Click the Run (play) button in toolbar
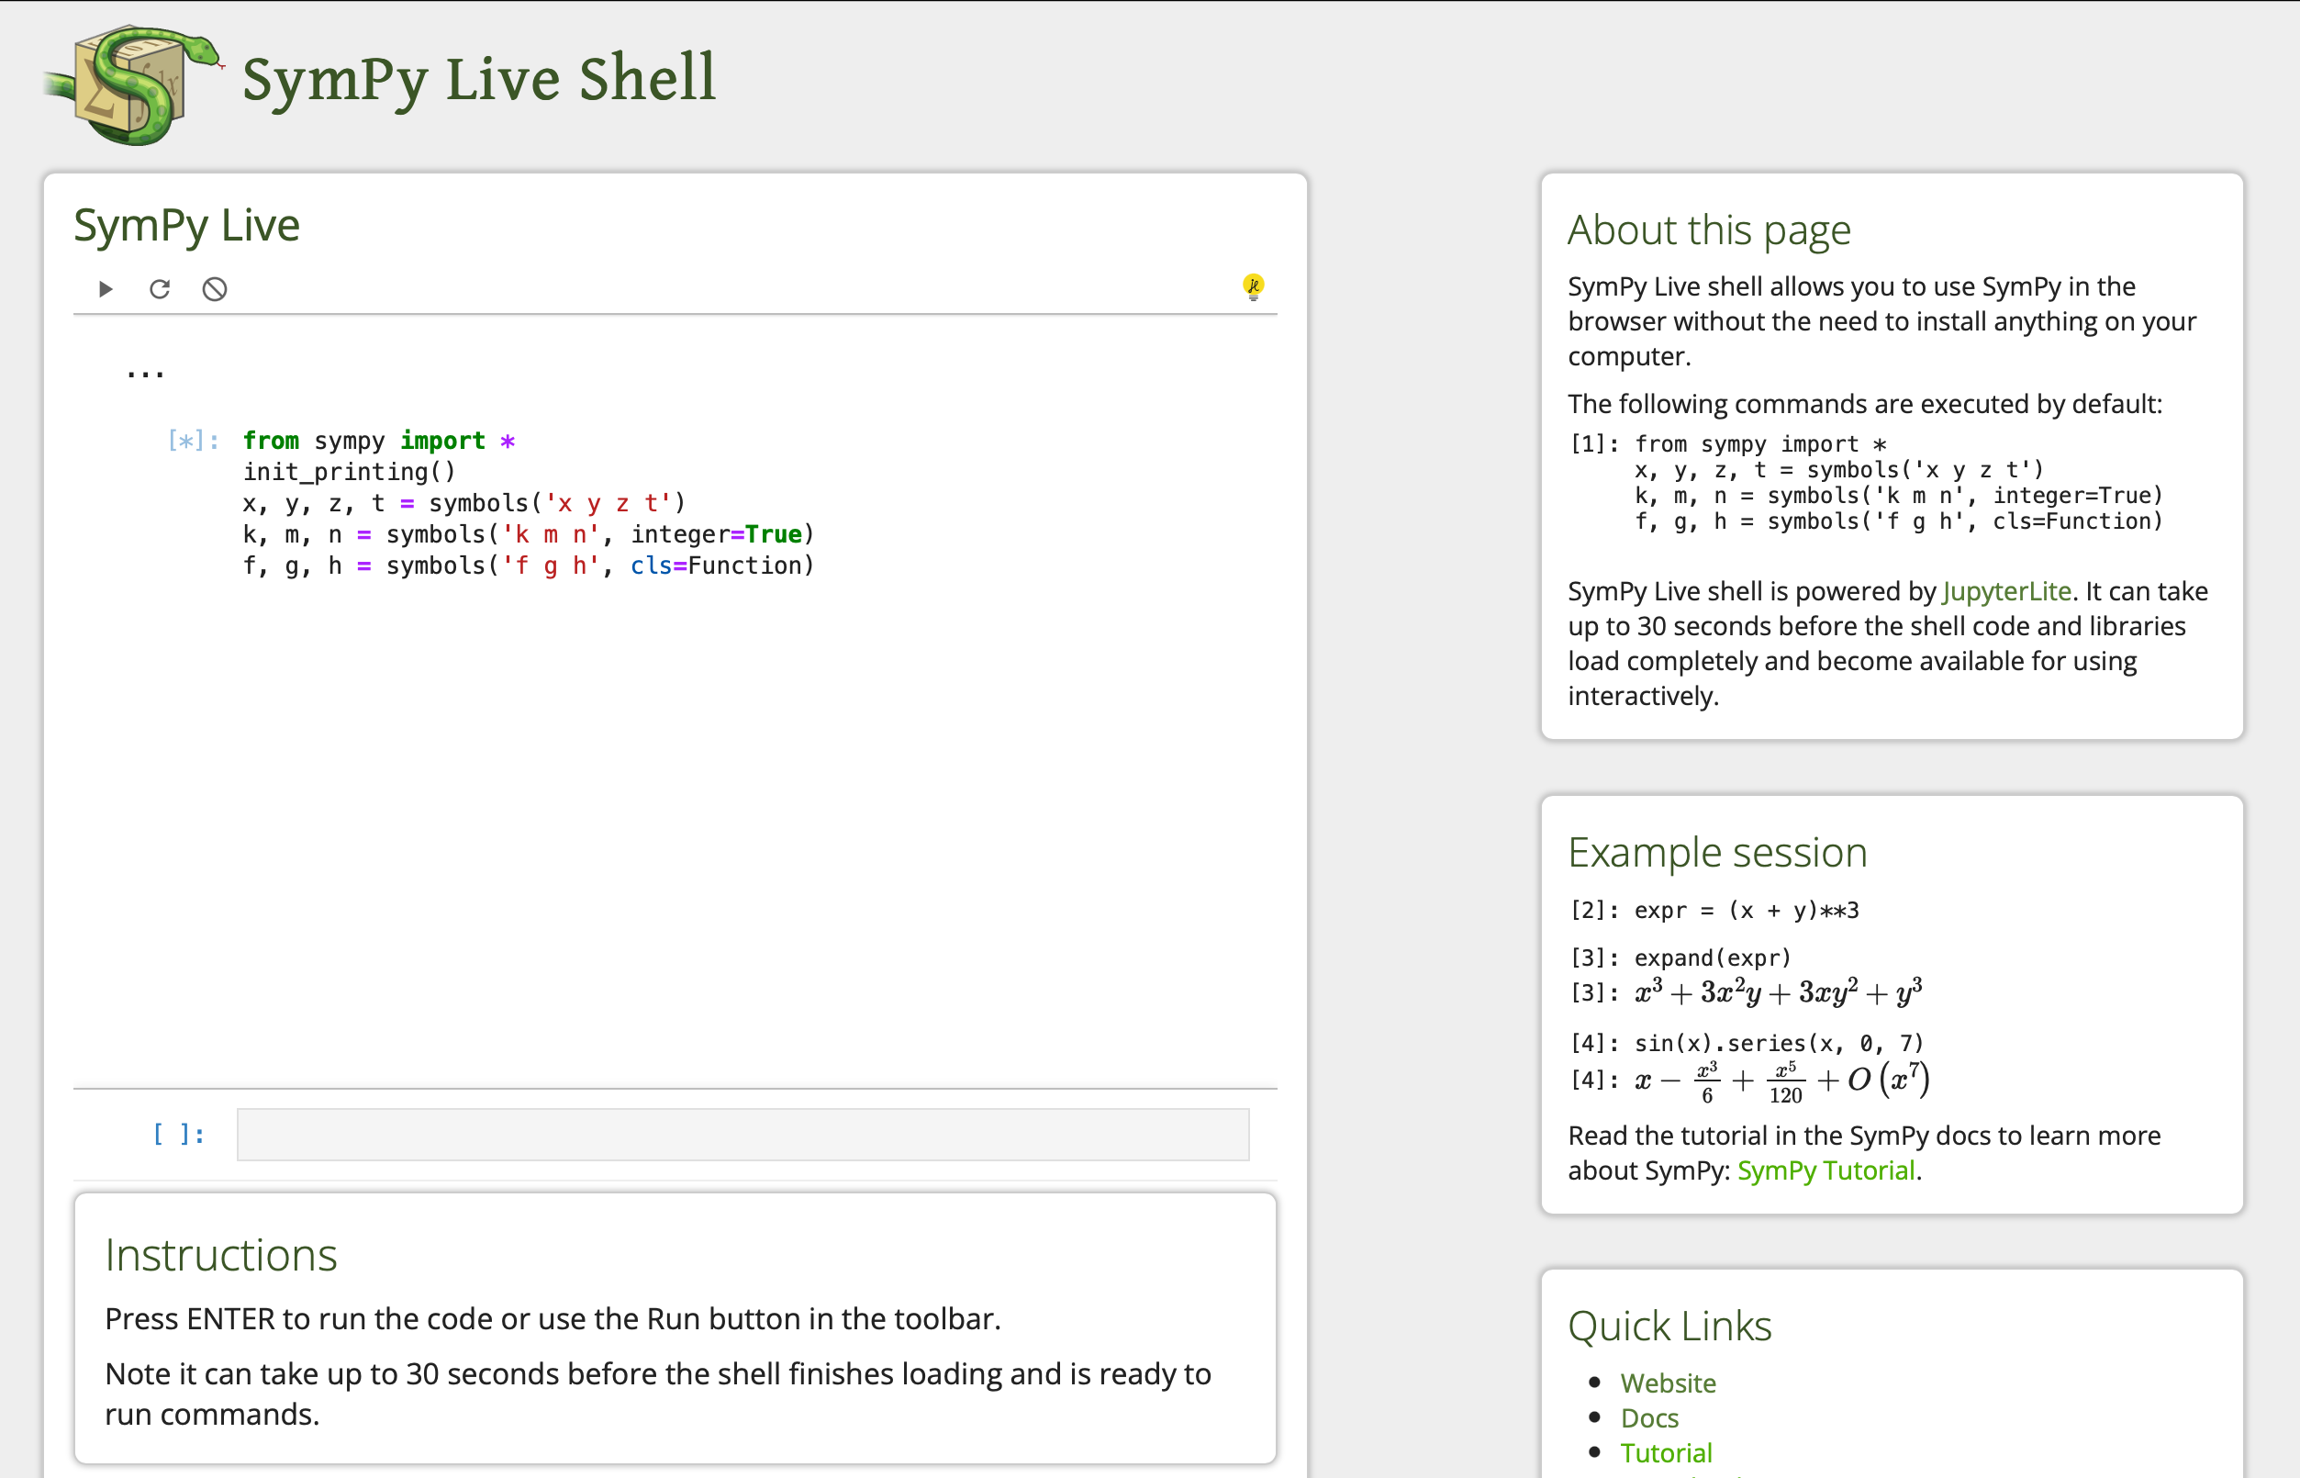This screenshot has width=2300, height=1478. 106,289
